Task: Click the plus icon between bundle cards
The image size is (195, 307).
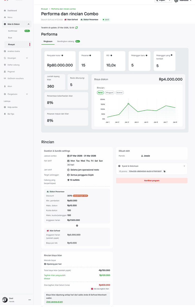Action: [x=77, y=226]
